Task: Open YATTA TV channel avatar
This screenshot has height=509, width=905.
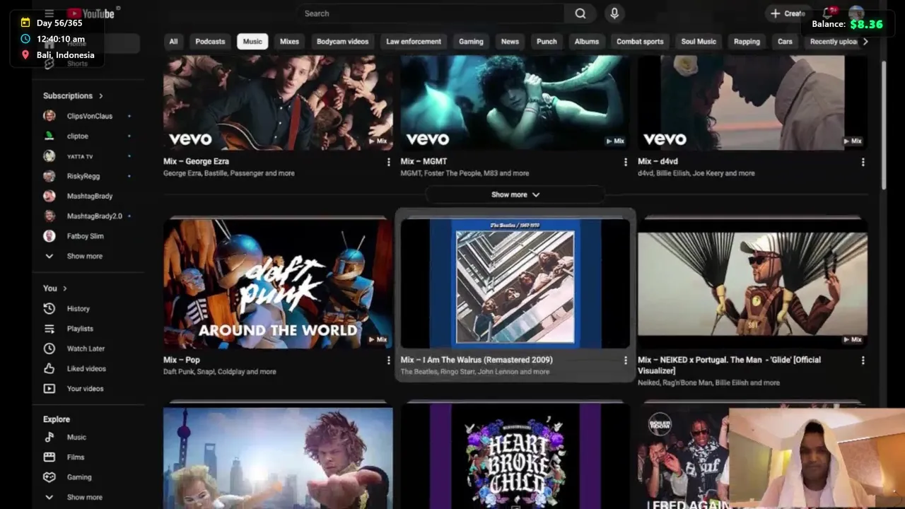Action: 49,156
